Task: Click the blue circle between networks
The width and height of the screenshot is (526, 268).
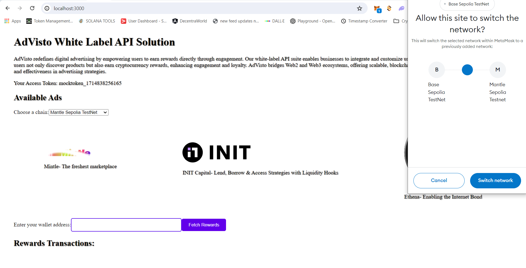Action: (467, 70)
